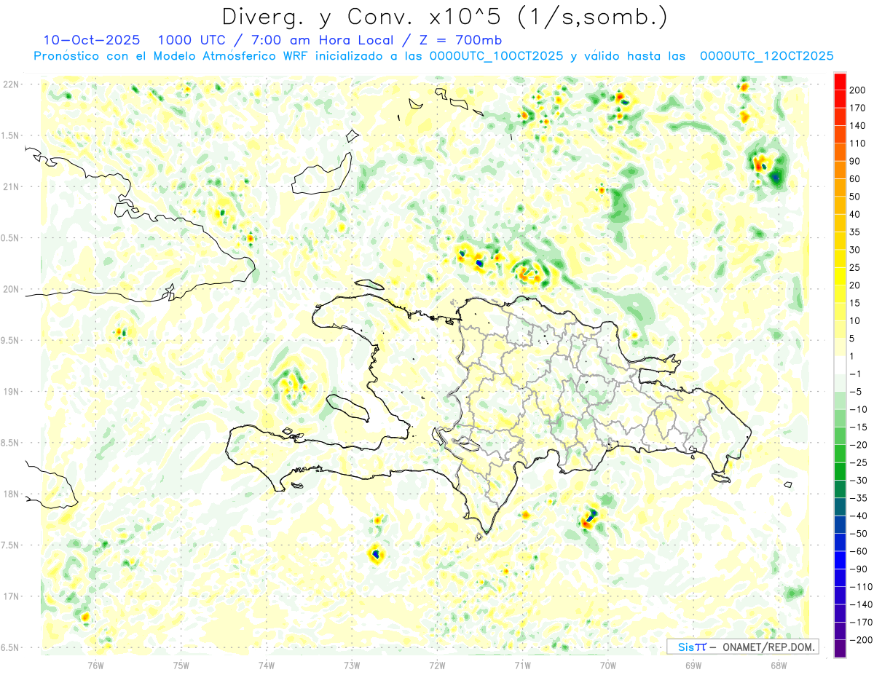The height and width of the screenshot is (675, 874).
Task: Click the "20N" latitude axis label
Action: [11, 289]
